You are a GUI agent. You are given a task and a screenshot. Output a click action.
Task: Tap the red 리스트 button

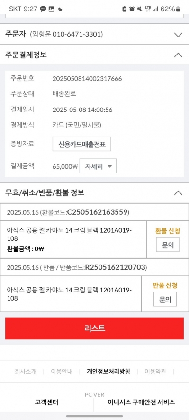pos(95,329)
